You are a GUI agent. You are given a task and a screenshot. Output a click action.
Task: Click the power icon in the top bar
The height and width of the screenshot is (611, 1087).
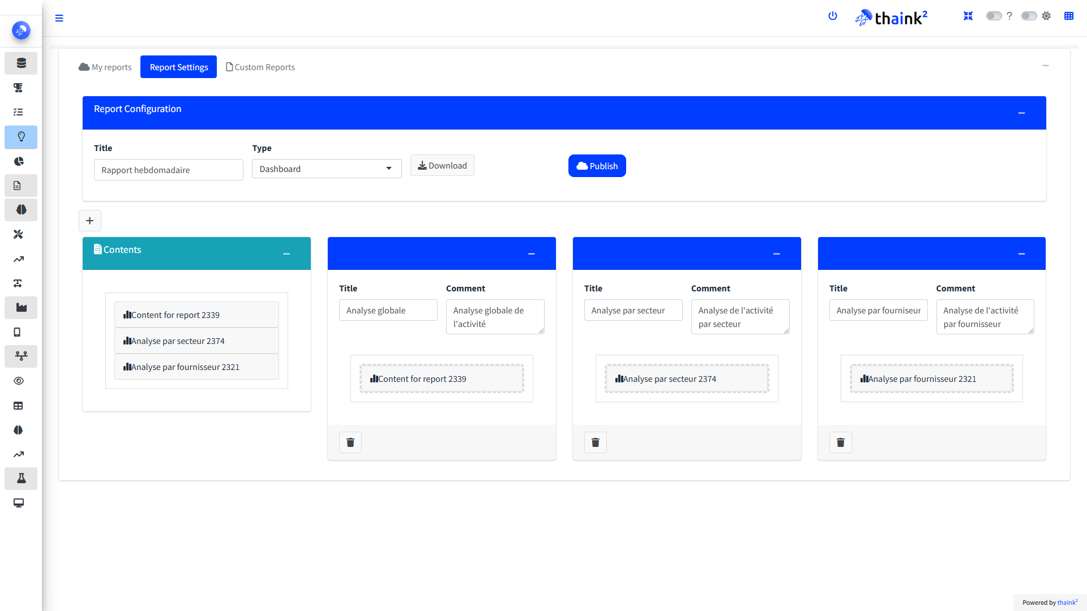[x=832, y=16]
